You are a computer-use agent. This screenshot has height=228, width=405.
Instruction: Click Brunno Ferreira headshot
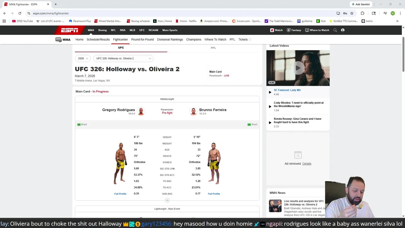point(193,111)
